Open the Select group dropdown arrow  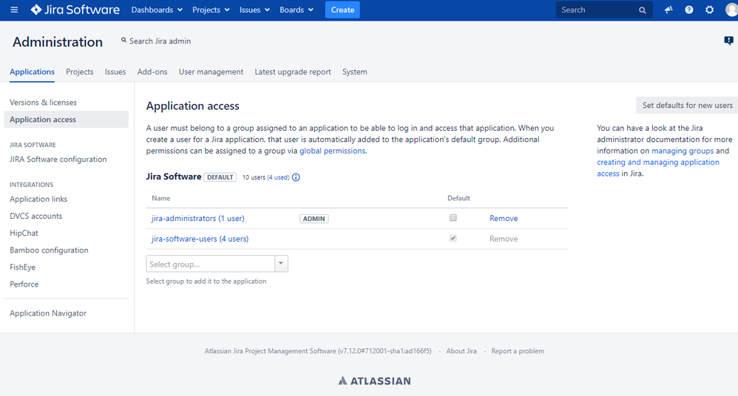(x=281, y=264)
